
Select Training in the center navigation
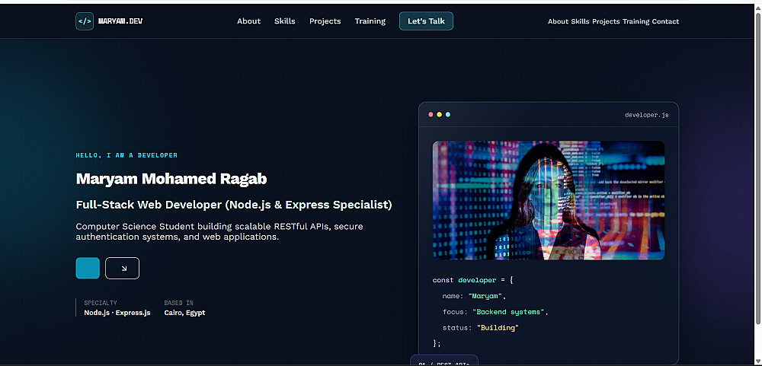click(370, 21)
